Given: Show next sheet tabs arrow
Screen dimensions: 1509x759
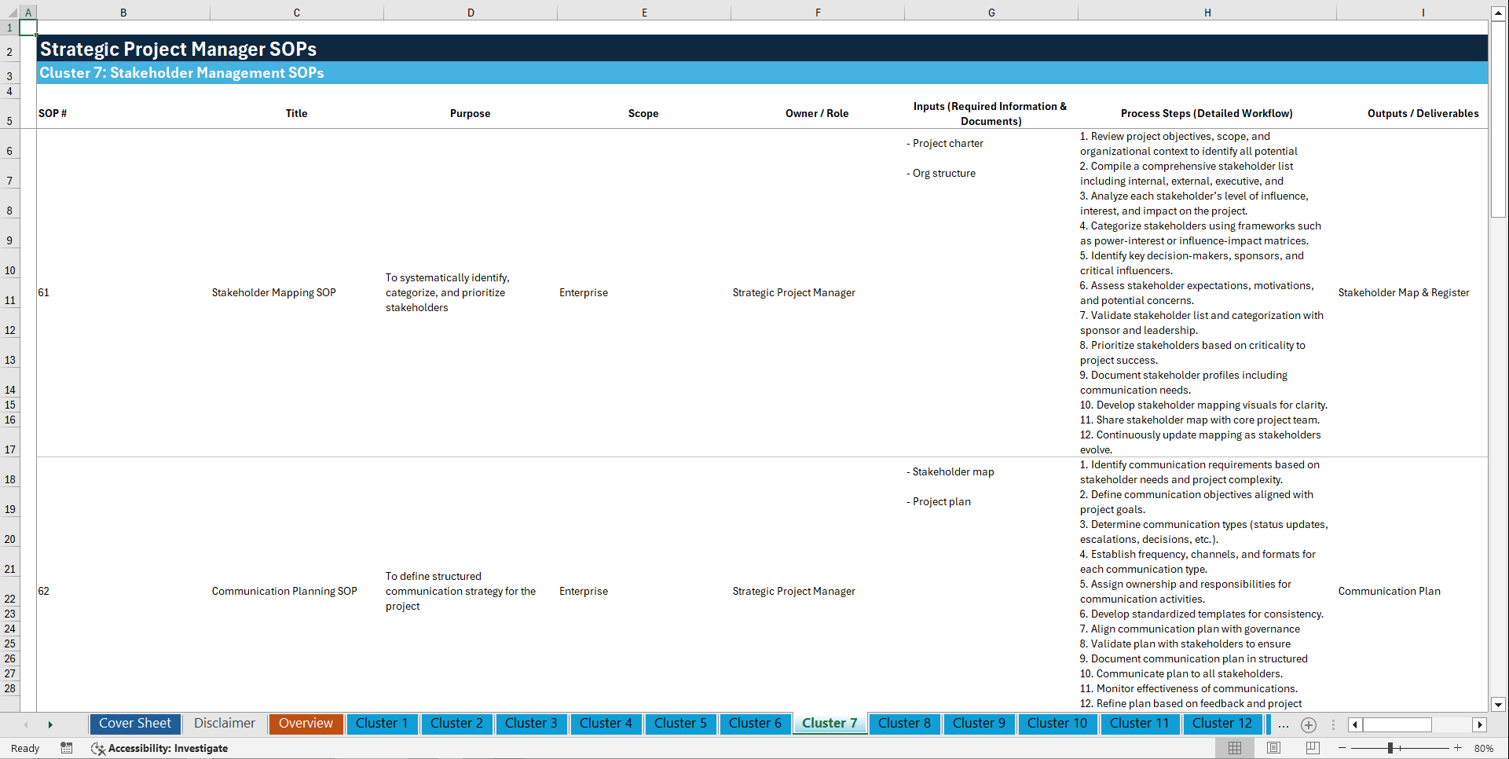Looking at the screenshot, I should click(x=50, y=724).
